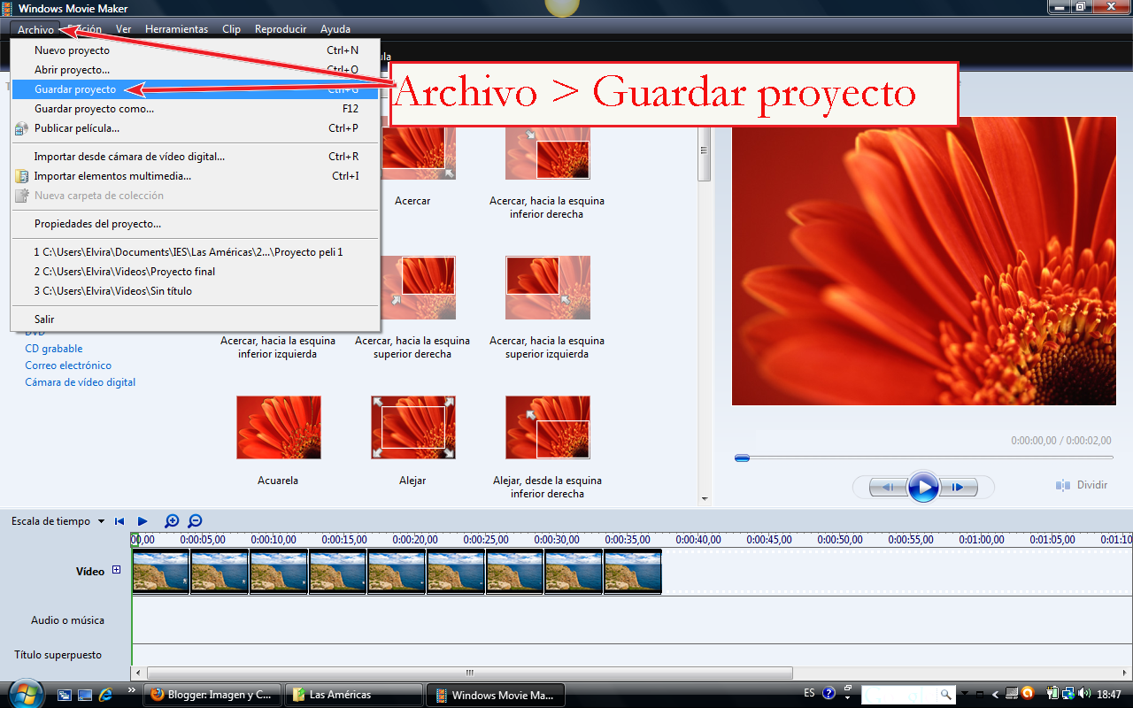Click the Cámara de vídeo digital link
This screenshot has height=708, width=1133.
point(81,382)
